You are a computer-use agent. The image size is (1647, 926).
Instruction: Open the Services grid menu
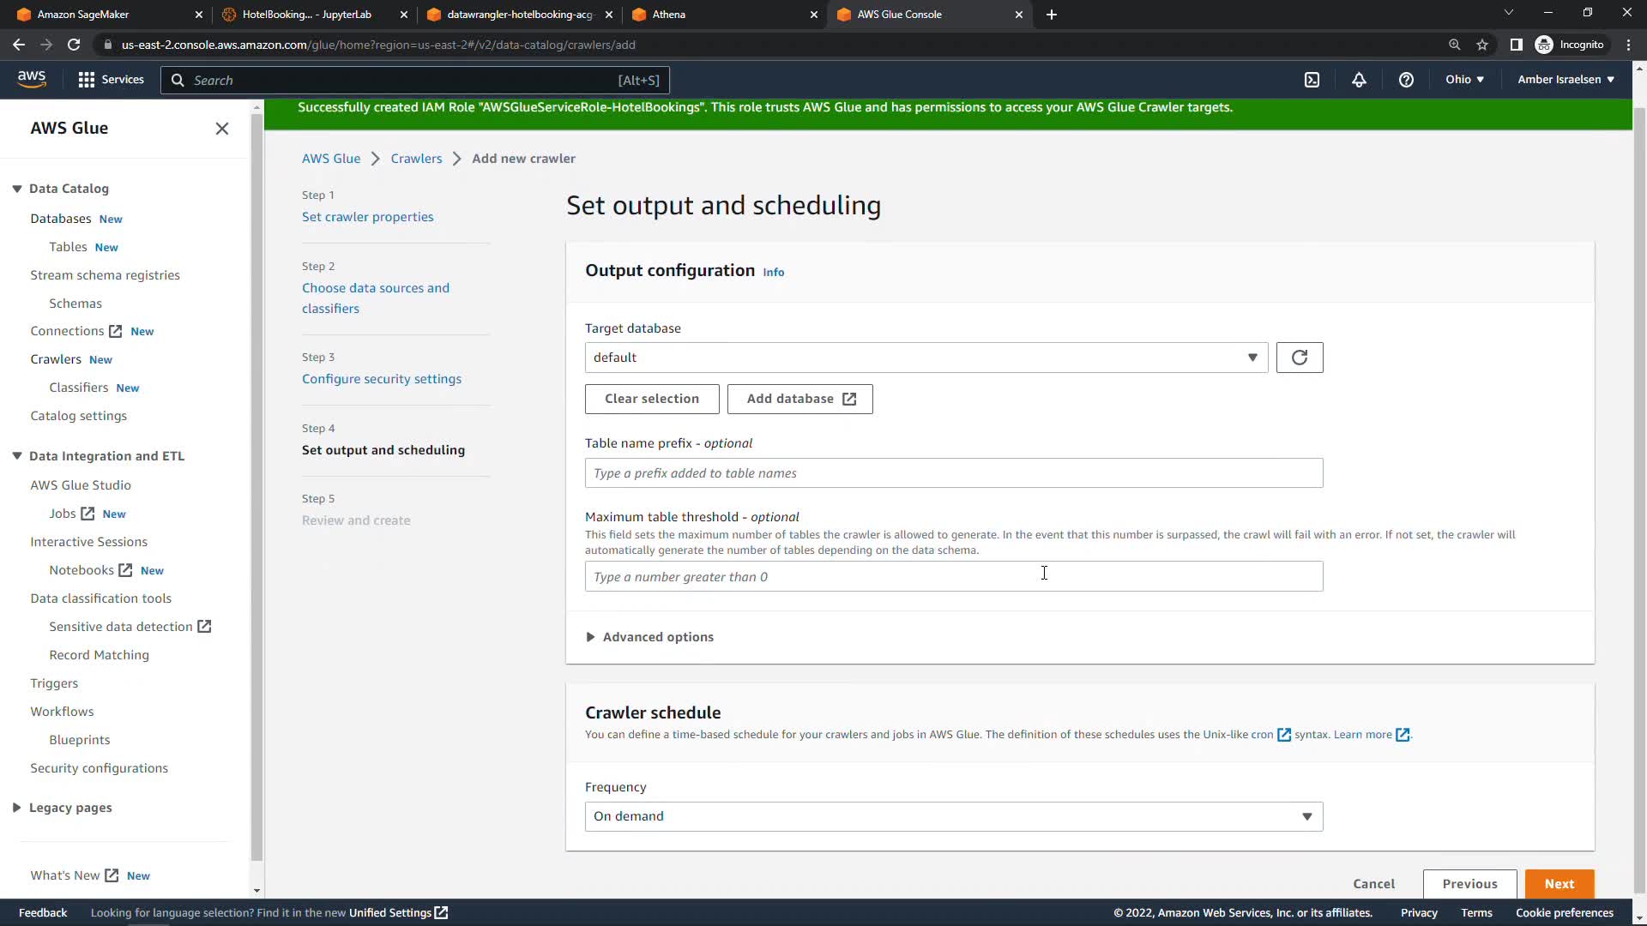point(111,80)
